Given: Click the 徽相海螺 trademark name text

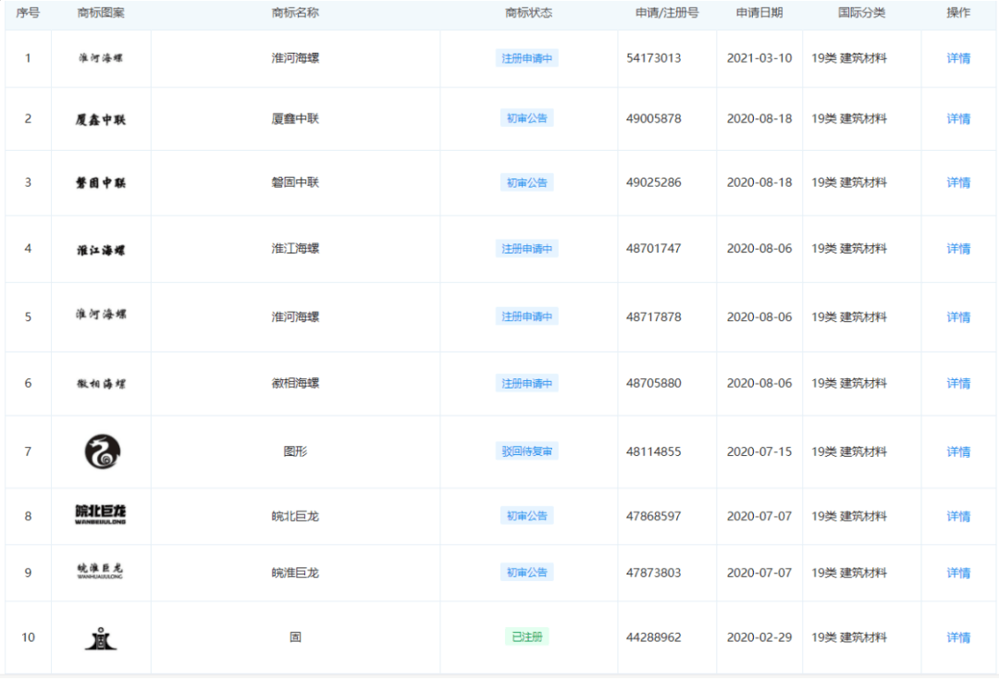Looking at the screenshot, I should click(x=295, y=383).
